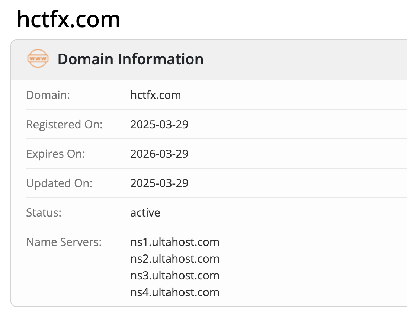Screen dimensions: 407x311
Task: Select the Registered On date value
Action: 159,124
